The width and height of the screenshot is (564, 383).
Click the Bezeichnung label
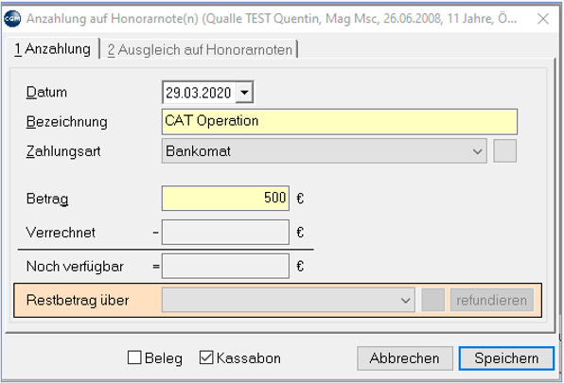tap(67, 122)
